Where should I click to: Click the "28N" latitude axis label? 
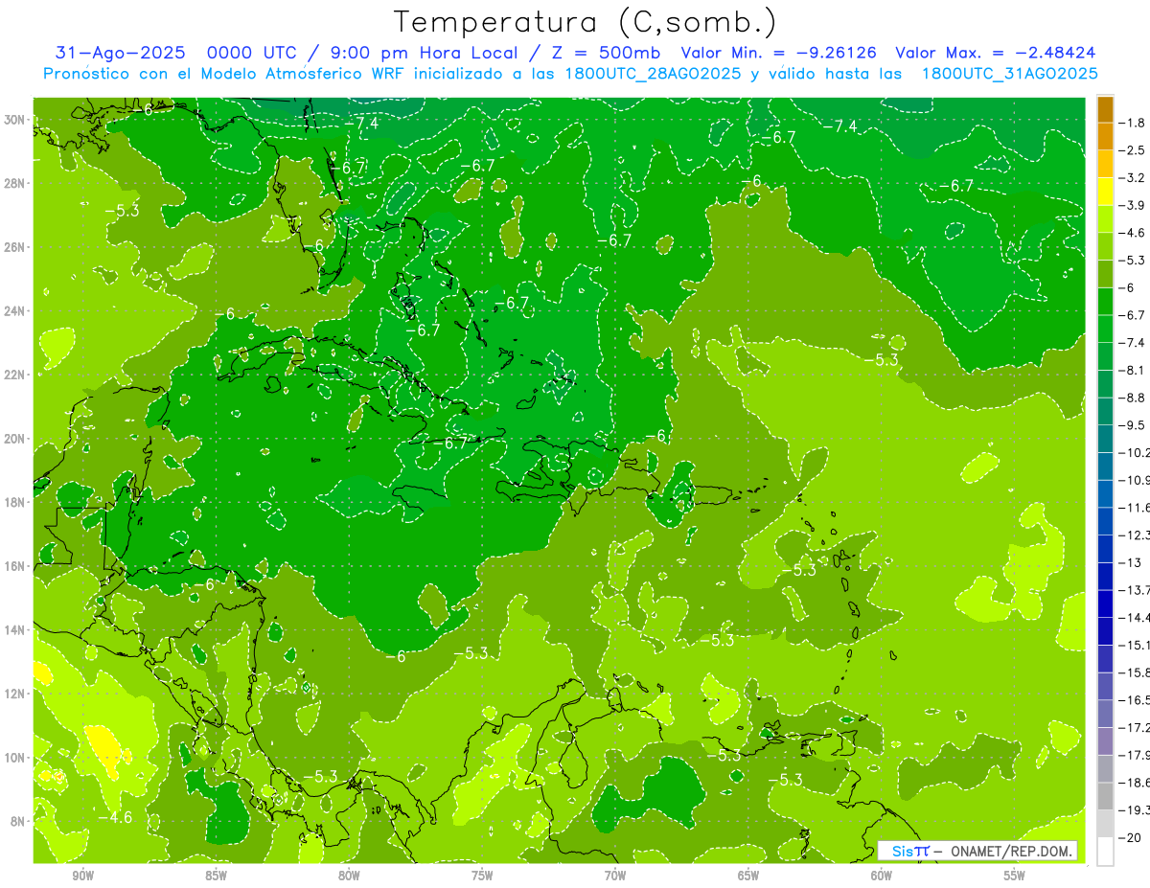pos(14,183)
